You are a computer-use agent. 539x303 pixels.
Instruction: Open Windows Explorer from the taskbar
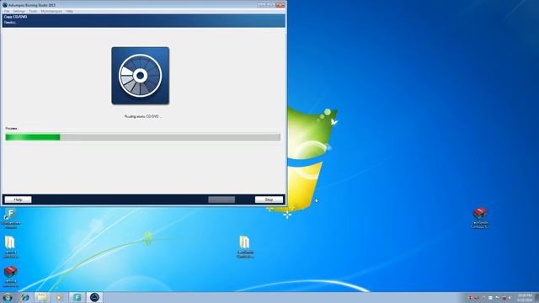[42, 297]
